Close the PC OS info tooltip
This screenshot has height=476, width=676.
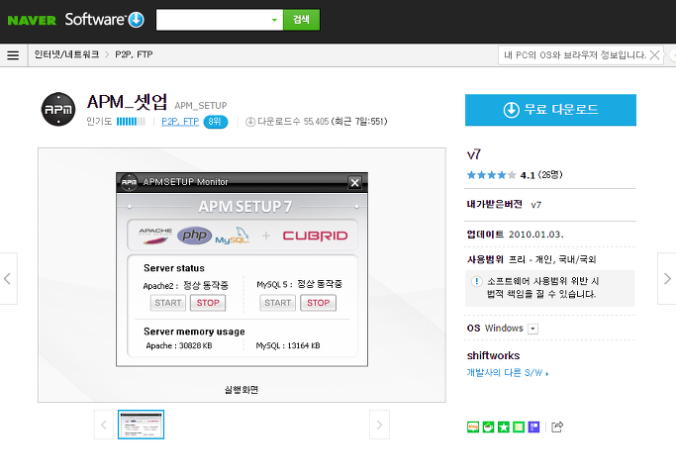654,54
